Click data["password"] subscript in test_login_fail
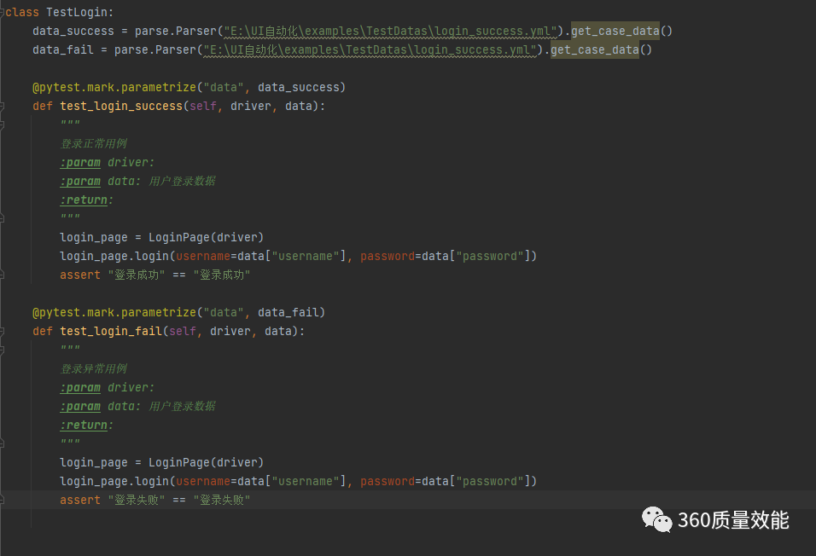This screenshot has height=556, width=816. pos(475,481)
